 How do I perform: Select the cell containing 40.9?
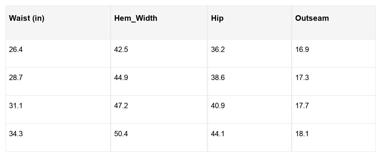coord(218,106)
